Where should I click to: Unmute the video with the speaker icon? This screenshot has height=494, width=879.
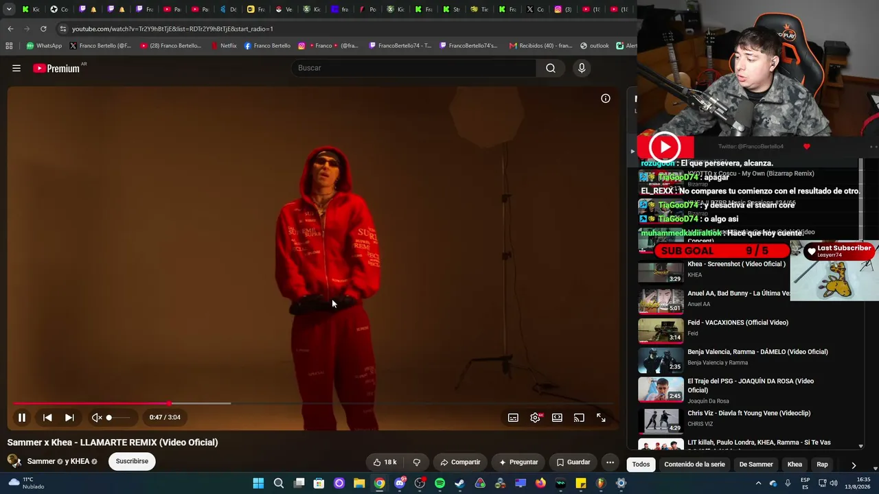pos(97,417)
